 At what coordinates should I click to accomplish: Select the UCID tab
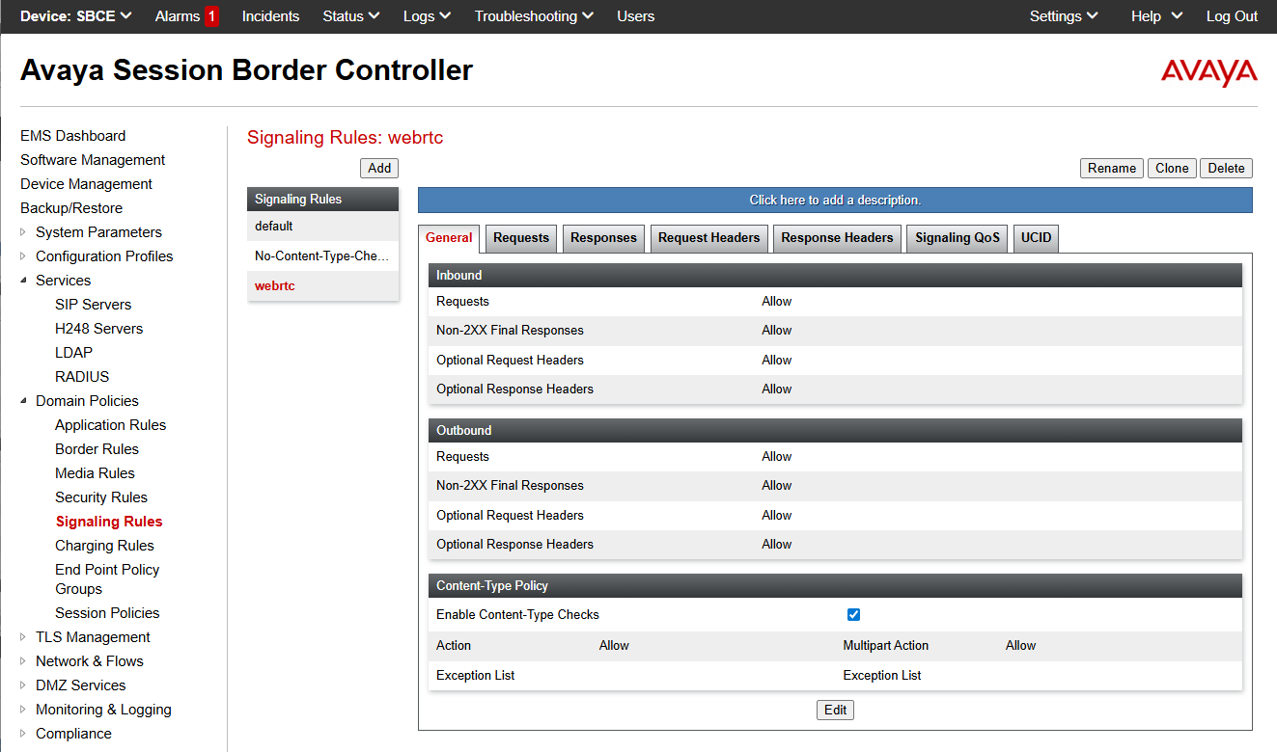(1036, 238)
